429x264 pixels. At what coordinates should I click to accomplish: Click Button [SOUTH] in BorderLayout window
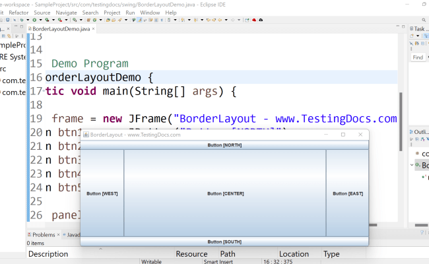[224, 242]
